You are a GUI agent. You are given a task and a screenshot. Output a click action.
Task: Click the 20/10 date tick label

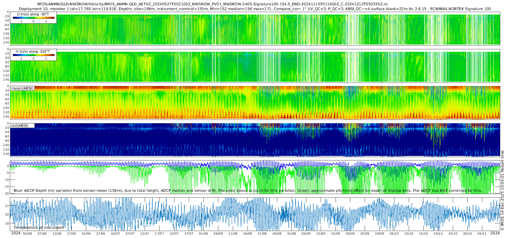(x=438, y=234)
